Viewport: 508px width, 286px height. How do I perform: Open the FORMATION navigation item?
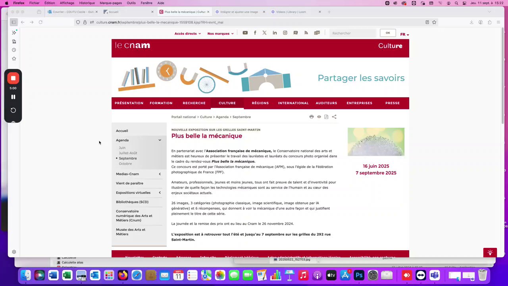click(x=161, y=103)
